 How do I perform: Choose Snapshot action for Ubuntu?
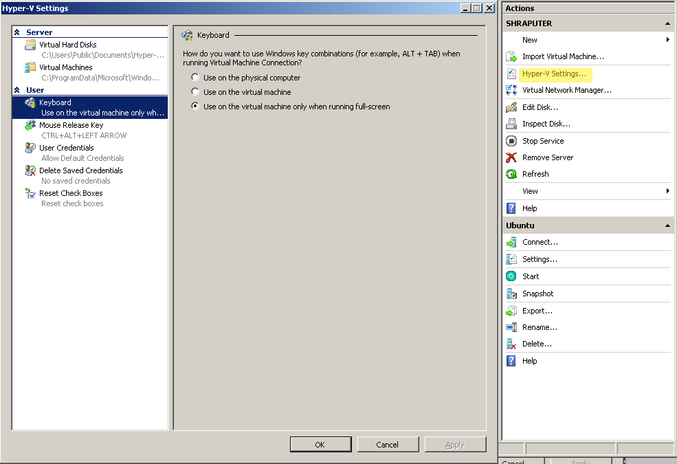[537, 294]
